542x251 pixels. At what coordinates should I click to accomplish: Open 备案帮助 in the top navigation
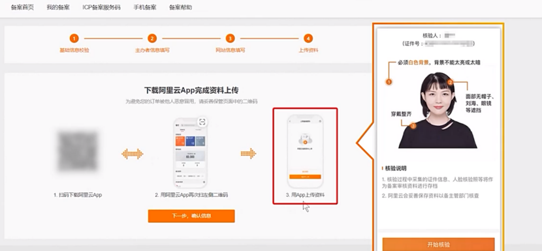click(x=180, y=8)
